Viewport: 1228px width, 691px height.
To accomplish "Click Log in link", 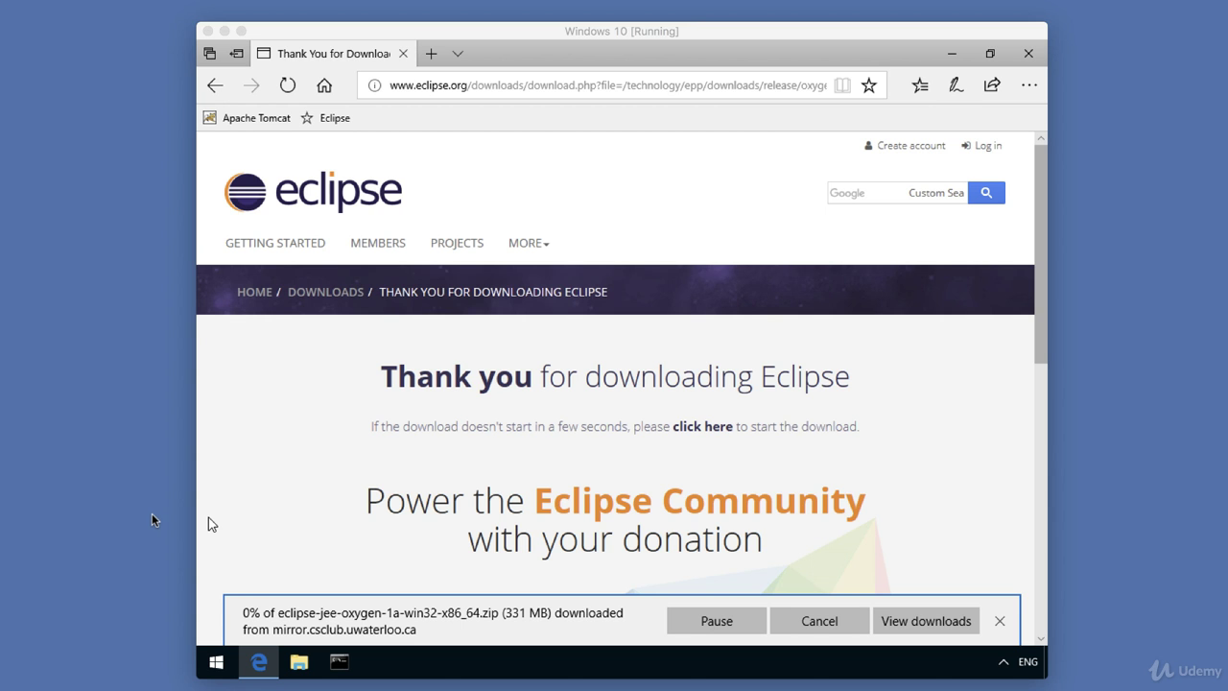I will [x=981, y=146].
